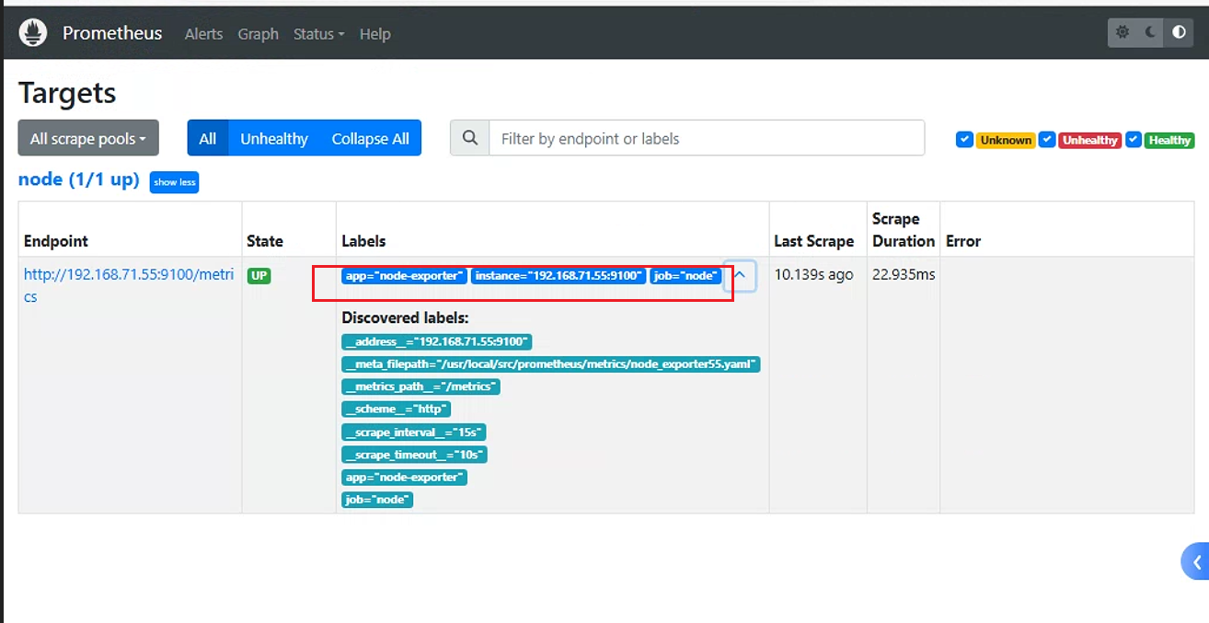
Task: Click the __meta_filepath discovered label
Action: (551, 364)
